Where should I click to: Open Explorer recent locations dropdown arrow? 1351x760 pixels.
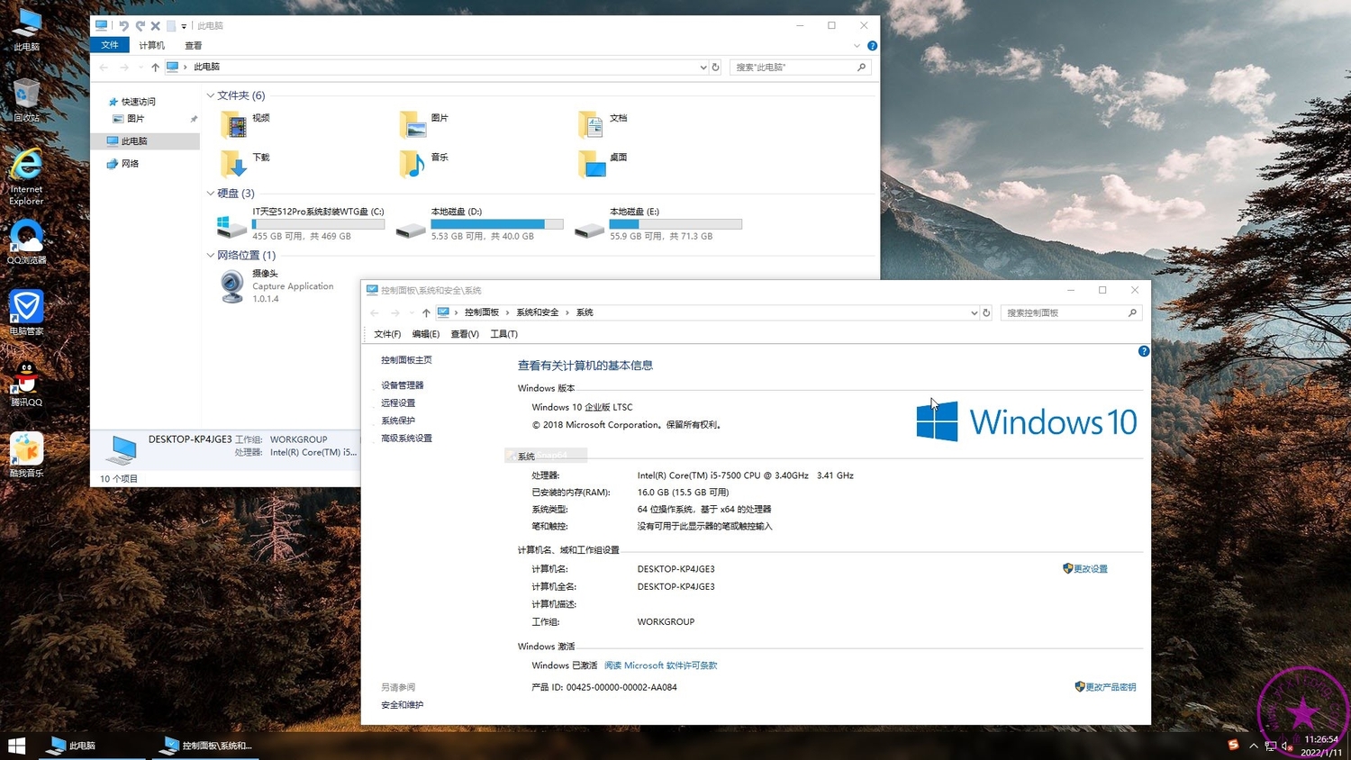point(141,67)
